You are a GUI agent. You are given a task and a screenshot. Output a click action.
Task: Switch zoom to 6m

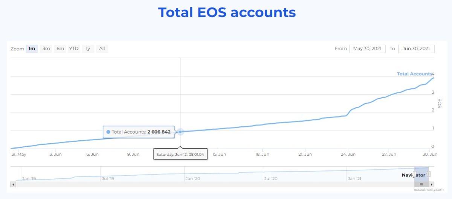tap(60, 49)
